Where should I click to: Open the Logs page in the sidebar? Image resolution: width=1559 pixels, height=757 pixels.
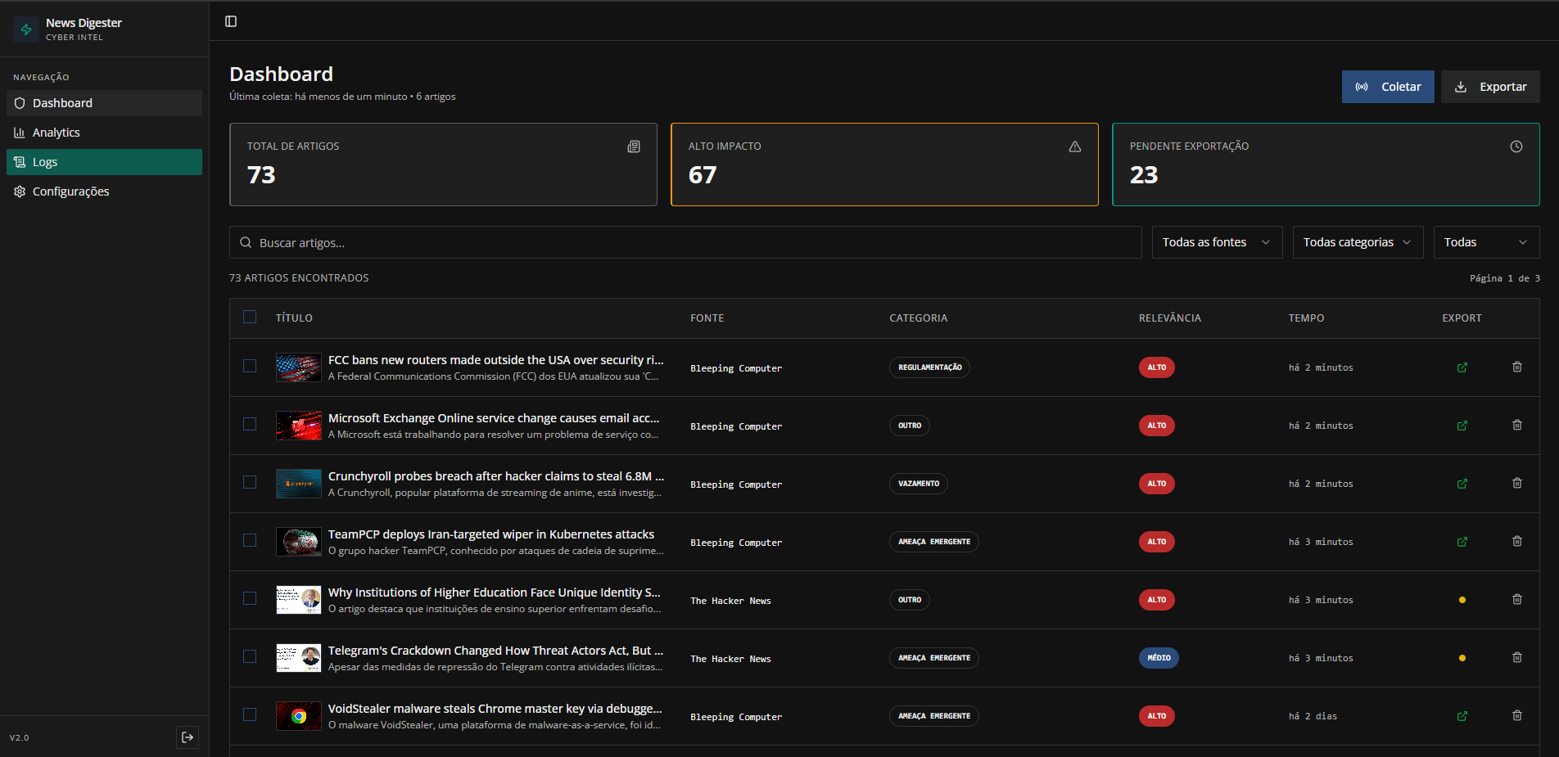45,161
